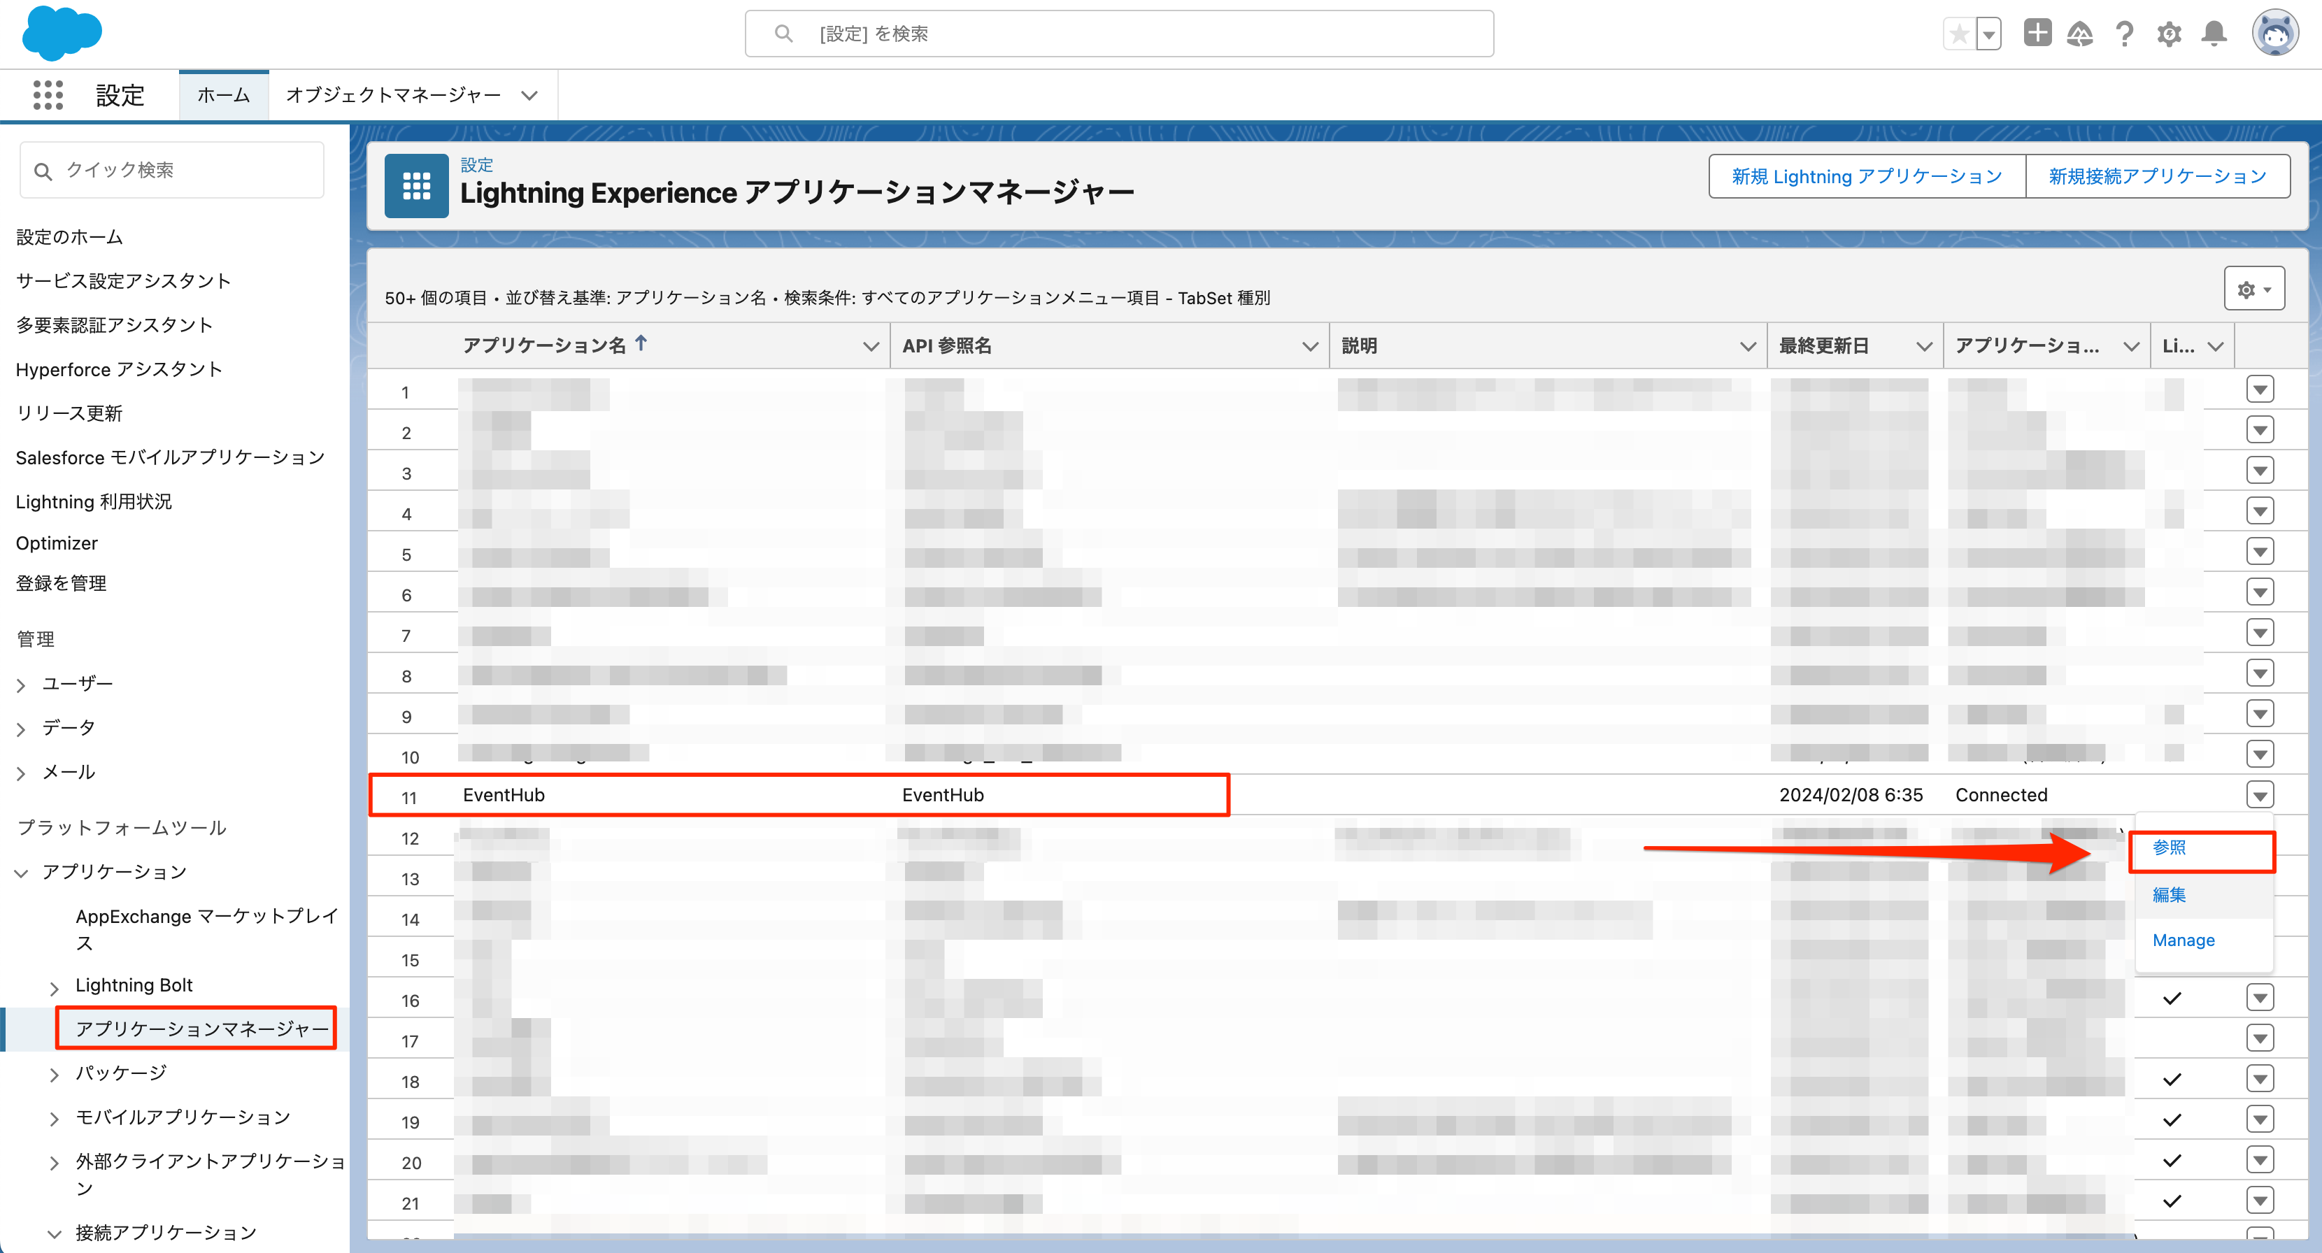The image size is (2322, 1253).
Task: Open the row 21 actions dropdown
Action: pyautogui.click(x=2259, y=1201)
